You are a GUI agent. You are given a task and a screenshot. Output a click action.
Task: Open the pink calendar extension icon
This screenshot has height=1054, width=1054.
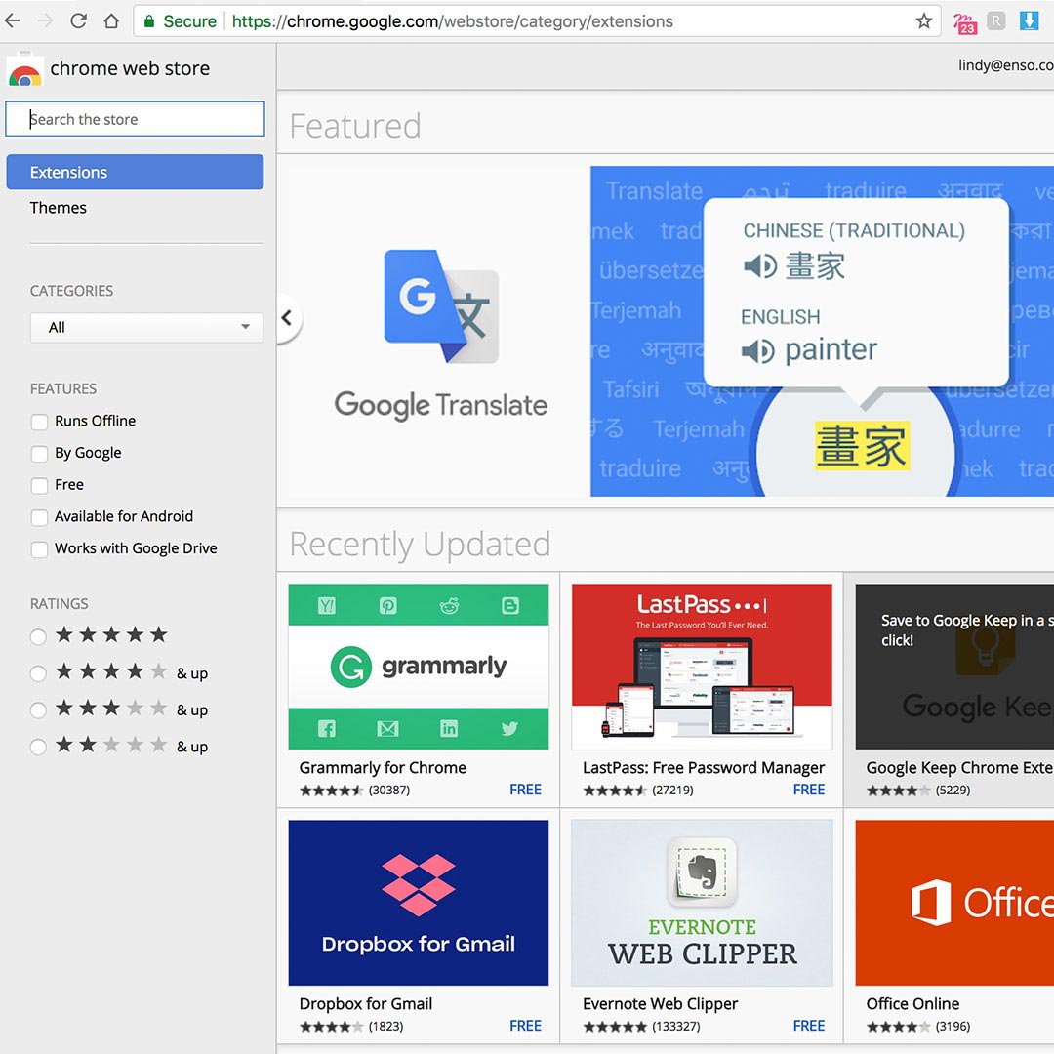point(964,22)
